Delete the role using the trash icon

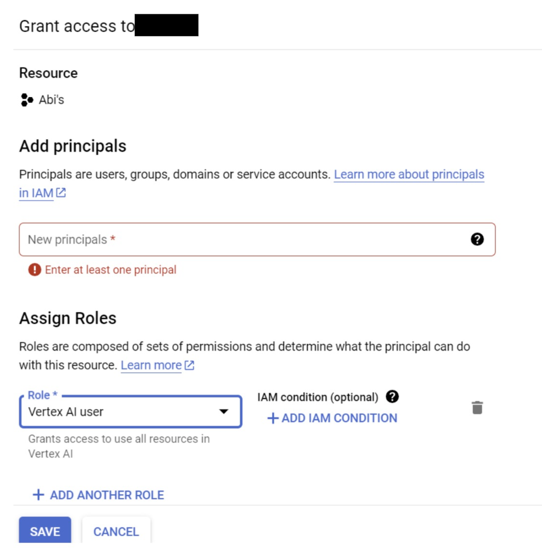(x=477, y=408)
